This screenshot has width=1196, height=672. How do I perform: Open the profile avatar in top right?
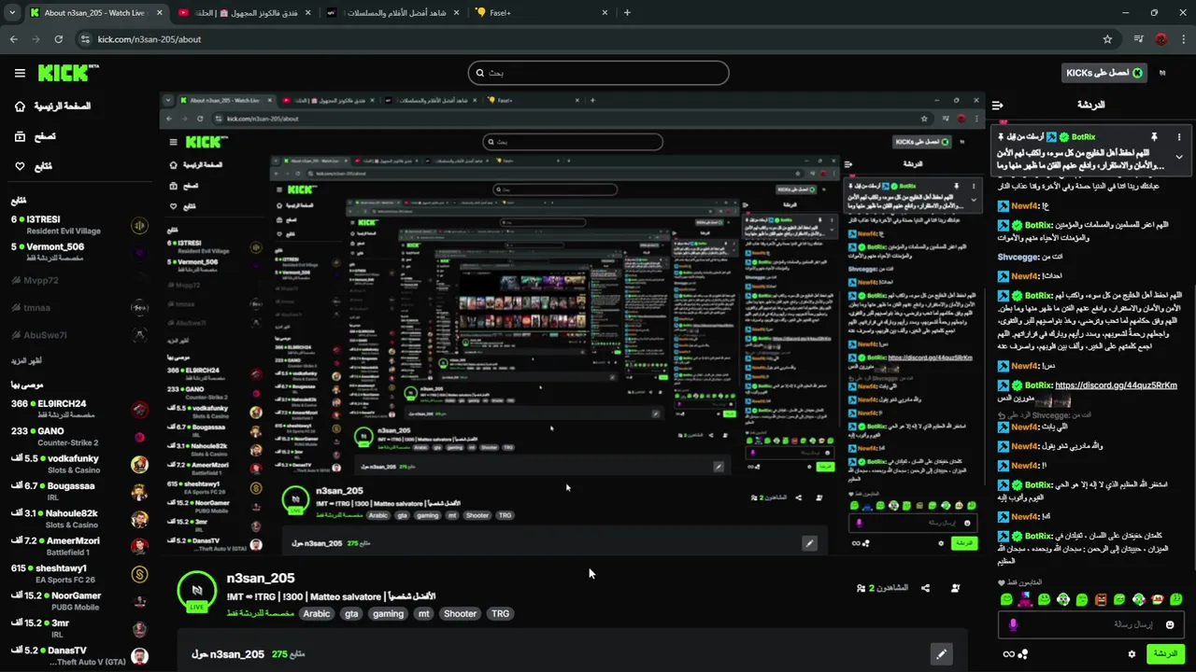tap(1162, 73)
